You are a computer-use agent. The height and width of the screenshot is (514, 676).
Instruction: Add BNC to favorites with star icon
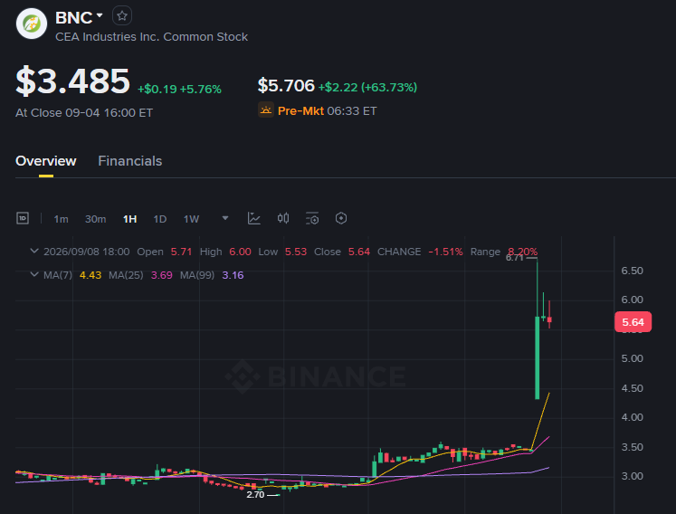(x=122, y=16)
